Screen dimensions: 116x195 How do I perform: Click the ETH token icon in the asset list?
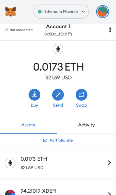pyautogui.click(x=10, y=163)
